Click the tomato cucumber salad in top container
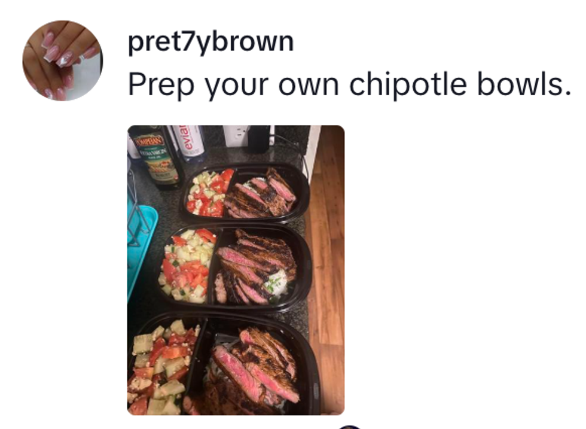The width and height of the screenshot is (586, 429). (x=209, y=193)
